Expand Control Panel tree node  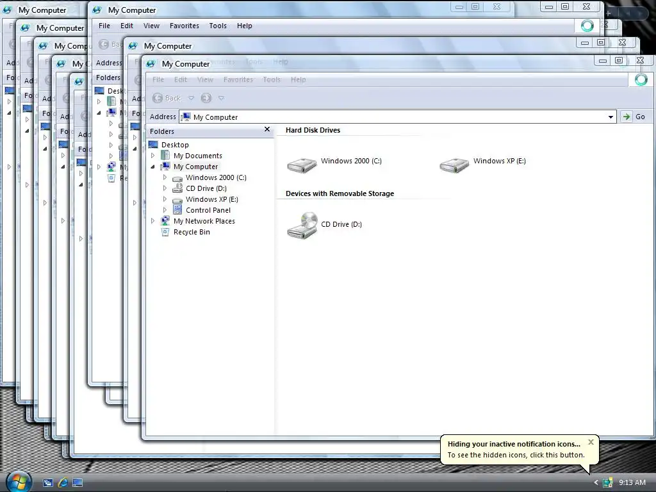(165, 210)
